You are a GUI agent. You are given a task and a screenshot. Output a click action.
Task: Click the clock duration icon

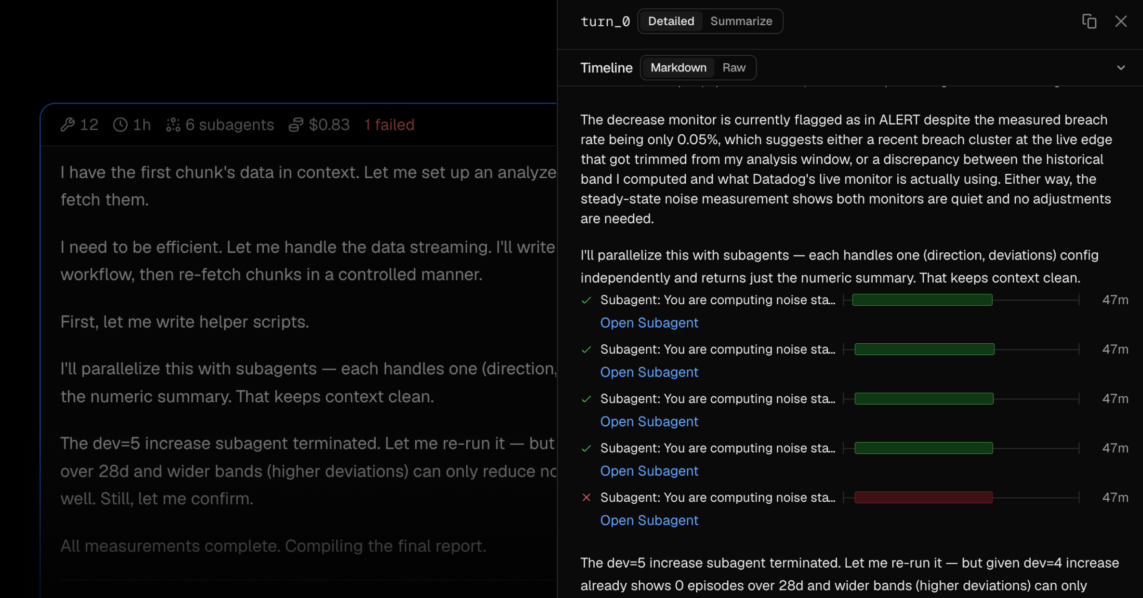coord(120,125)
